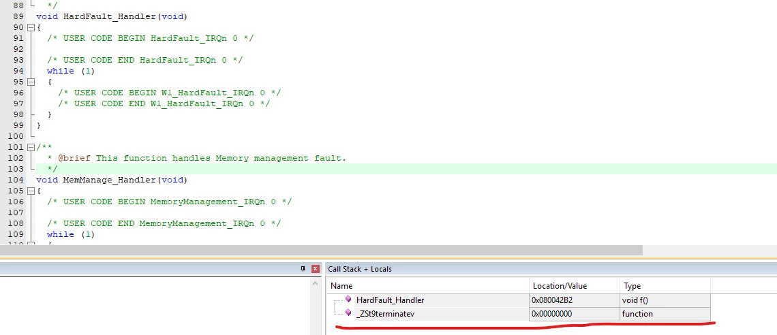Viewport: 777px width, 335px height.
Task: Collapse the comment block fold at line 101
Action: pos(31,147)
